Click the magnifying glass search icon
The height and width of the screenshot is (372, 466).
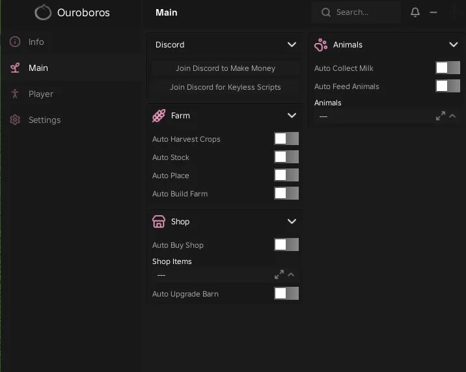325,12
